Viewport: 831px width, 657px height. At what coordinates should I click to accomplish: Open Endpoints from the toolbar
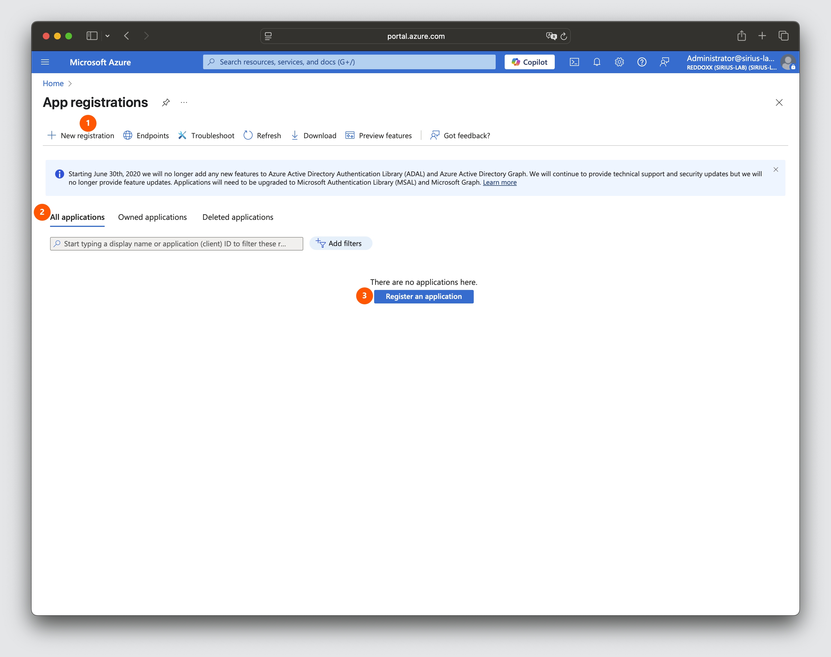click(146, 135)
